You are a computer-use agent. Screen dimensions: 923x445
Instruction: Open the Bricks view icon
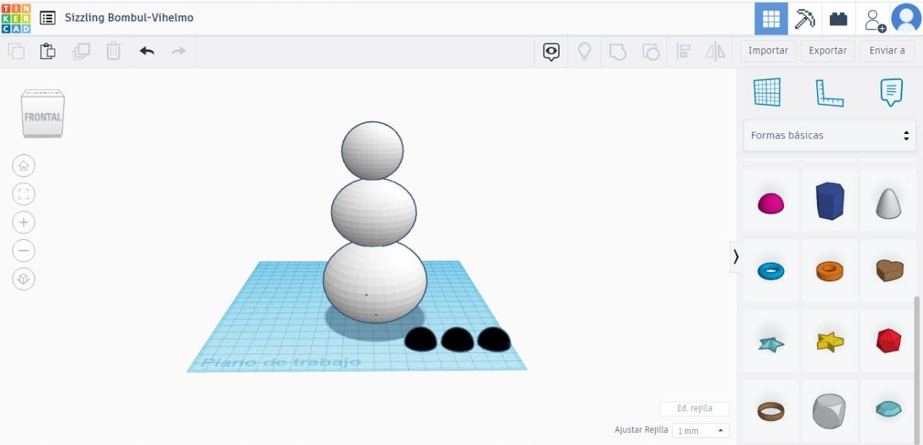coord(839,19)
